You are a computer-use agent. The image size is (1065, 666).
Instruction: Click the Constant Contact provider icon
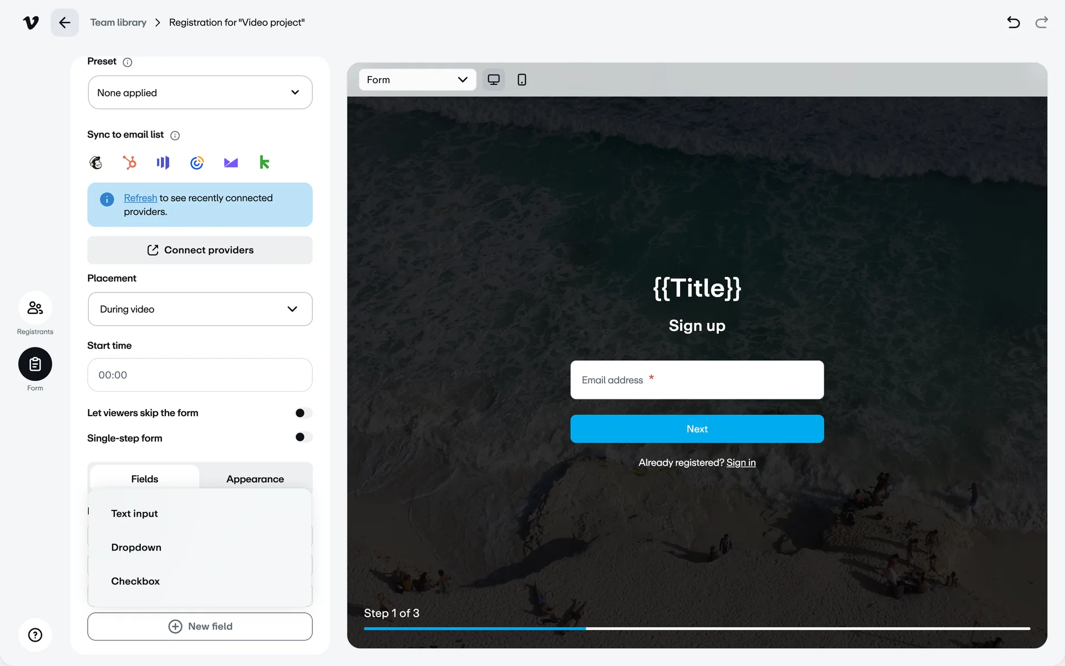point(197,163)
